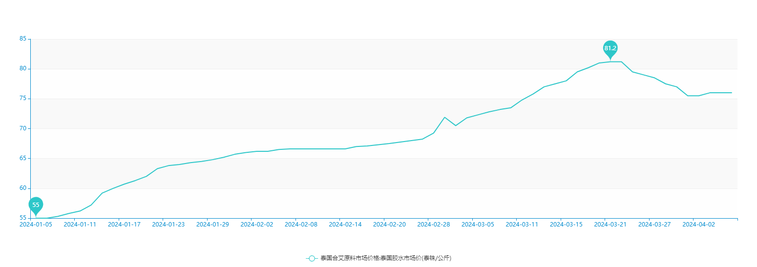Viewport: 757px width, 267px height.
Task: Click the right end of the price line
Action: 731,93
